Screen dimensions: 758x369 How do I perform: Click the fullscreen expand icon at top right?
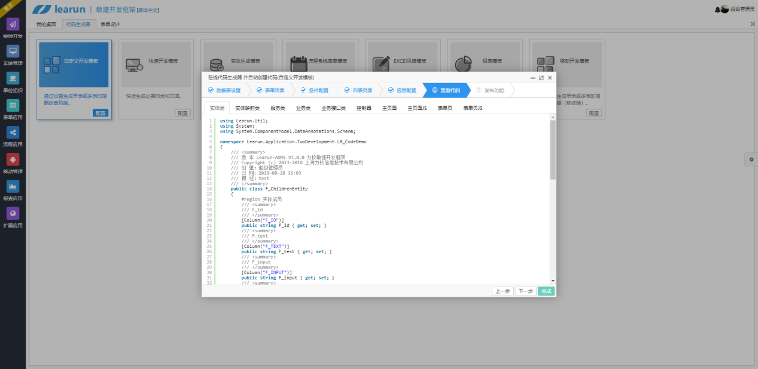point(752,24)
